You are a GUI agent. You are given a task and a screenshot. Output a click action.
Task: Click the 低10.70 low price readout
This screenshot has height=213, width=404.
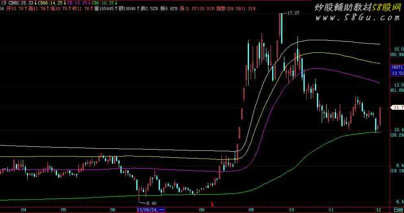(x=59, y=9)
